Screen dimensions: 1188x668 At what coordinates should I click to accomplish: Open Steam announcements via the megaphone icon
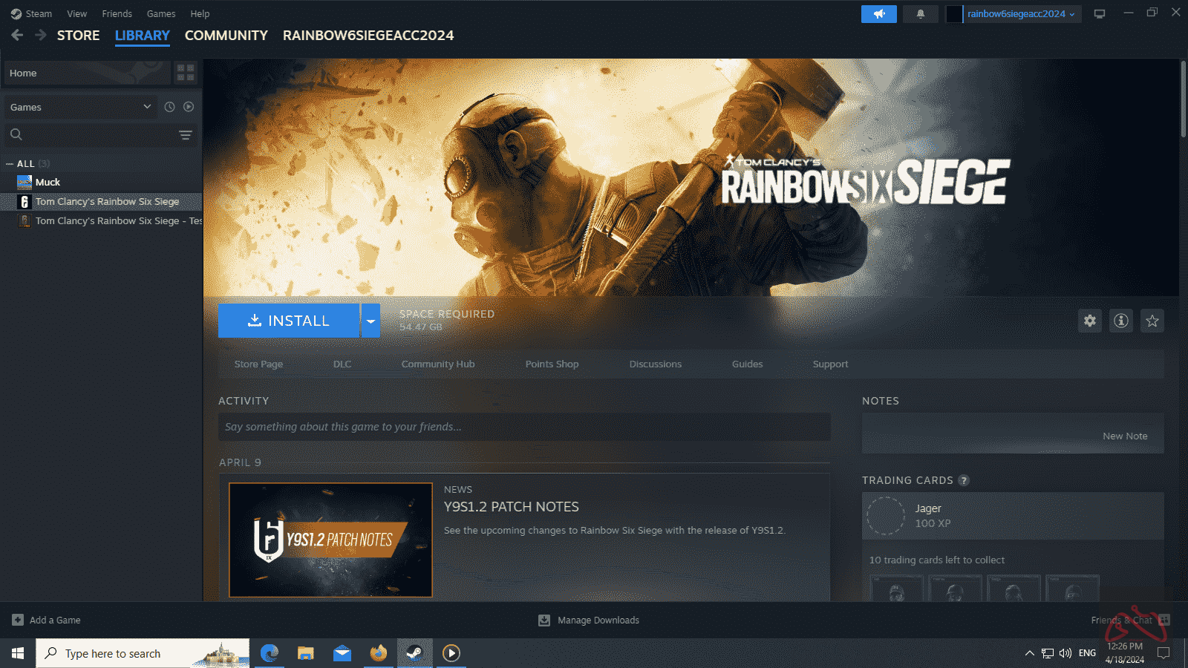click(879, 13)
